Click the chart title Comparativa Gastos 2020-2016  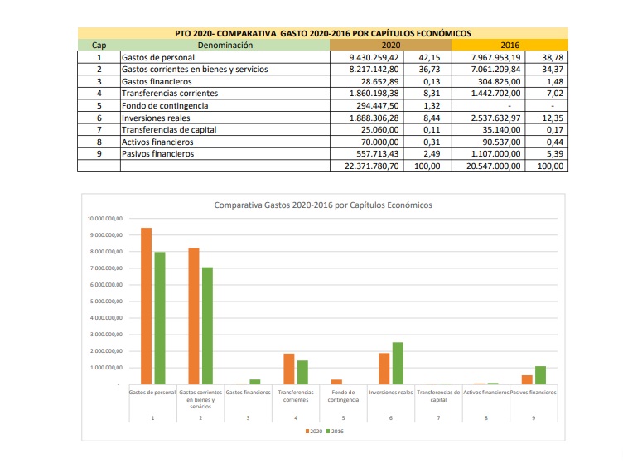click(x=323, y=205)
